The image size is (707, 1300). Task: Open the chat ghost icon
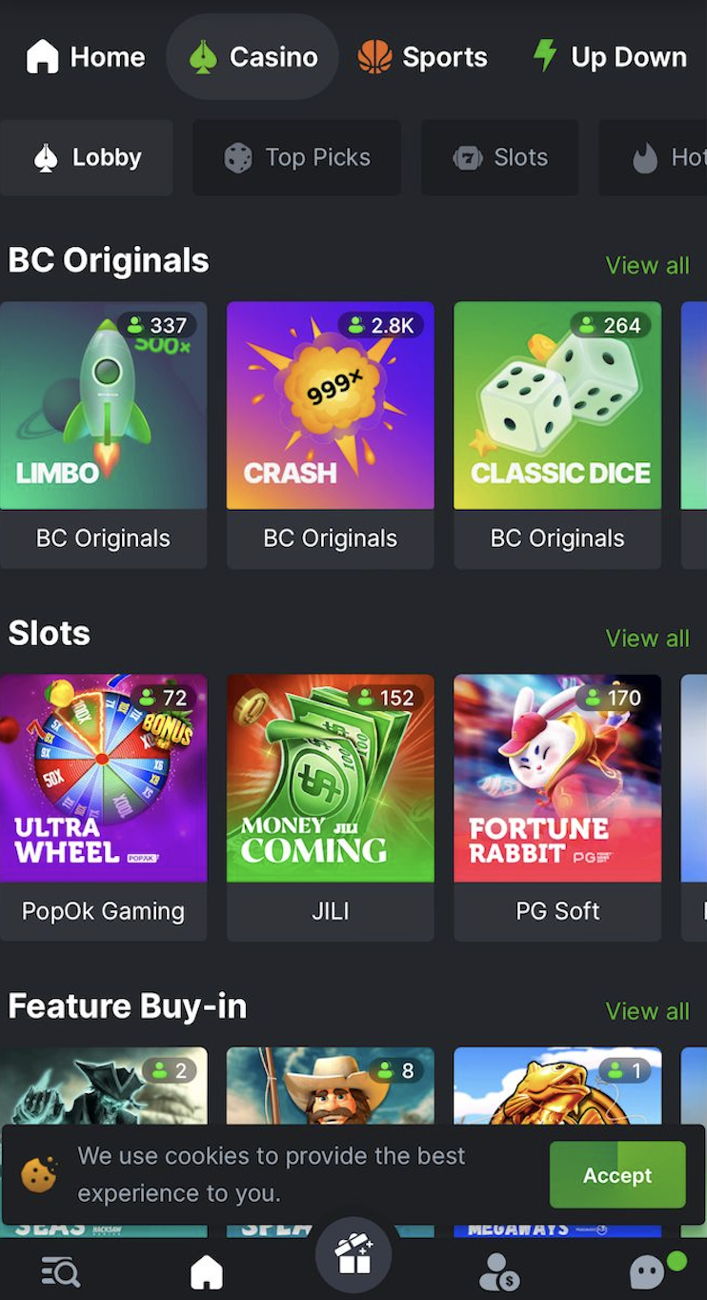coord(648,1271)
